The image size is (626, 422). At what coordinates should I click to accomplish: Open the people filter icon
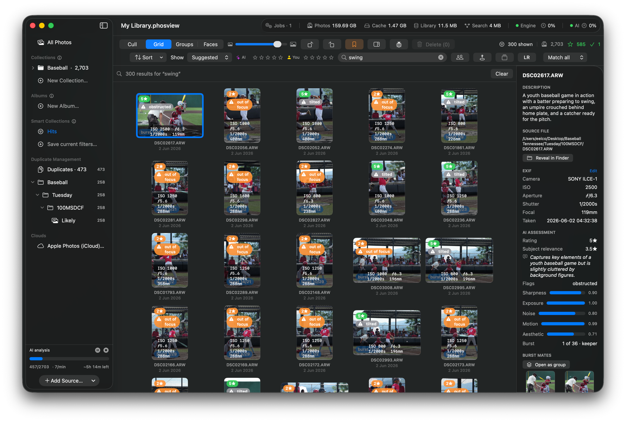(x=460, y=58)
